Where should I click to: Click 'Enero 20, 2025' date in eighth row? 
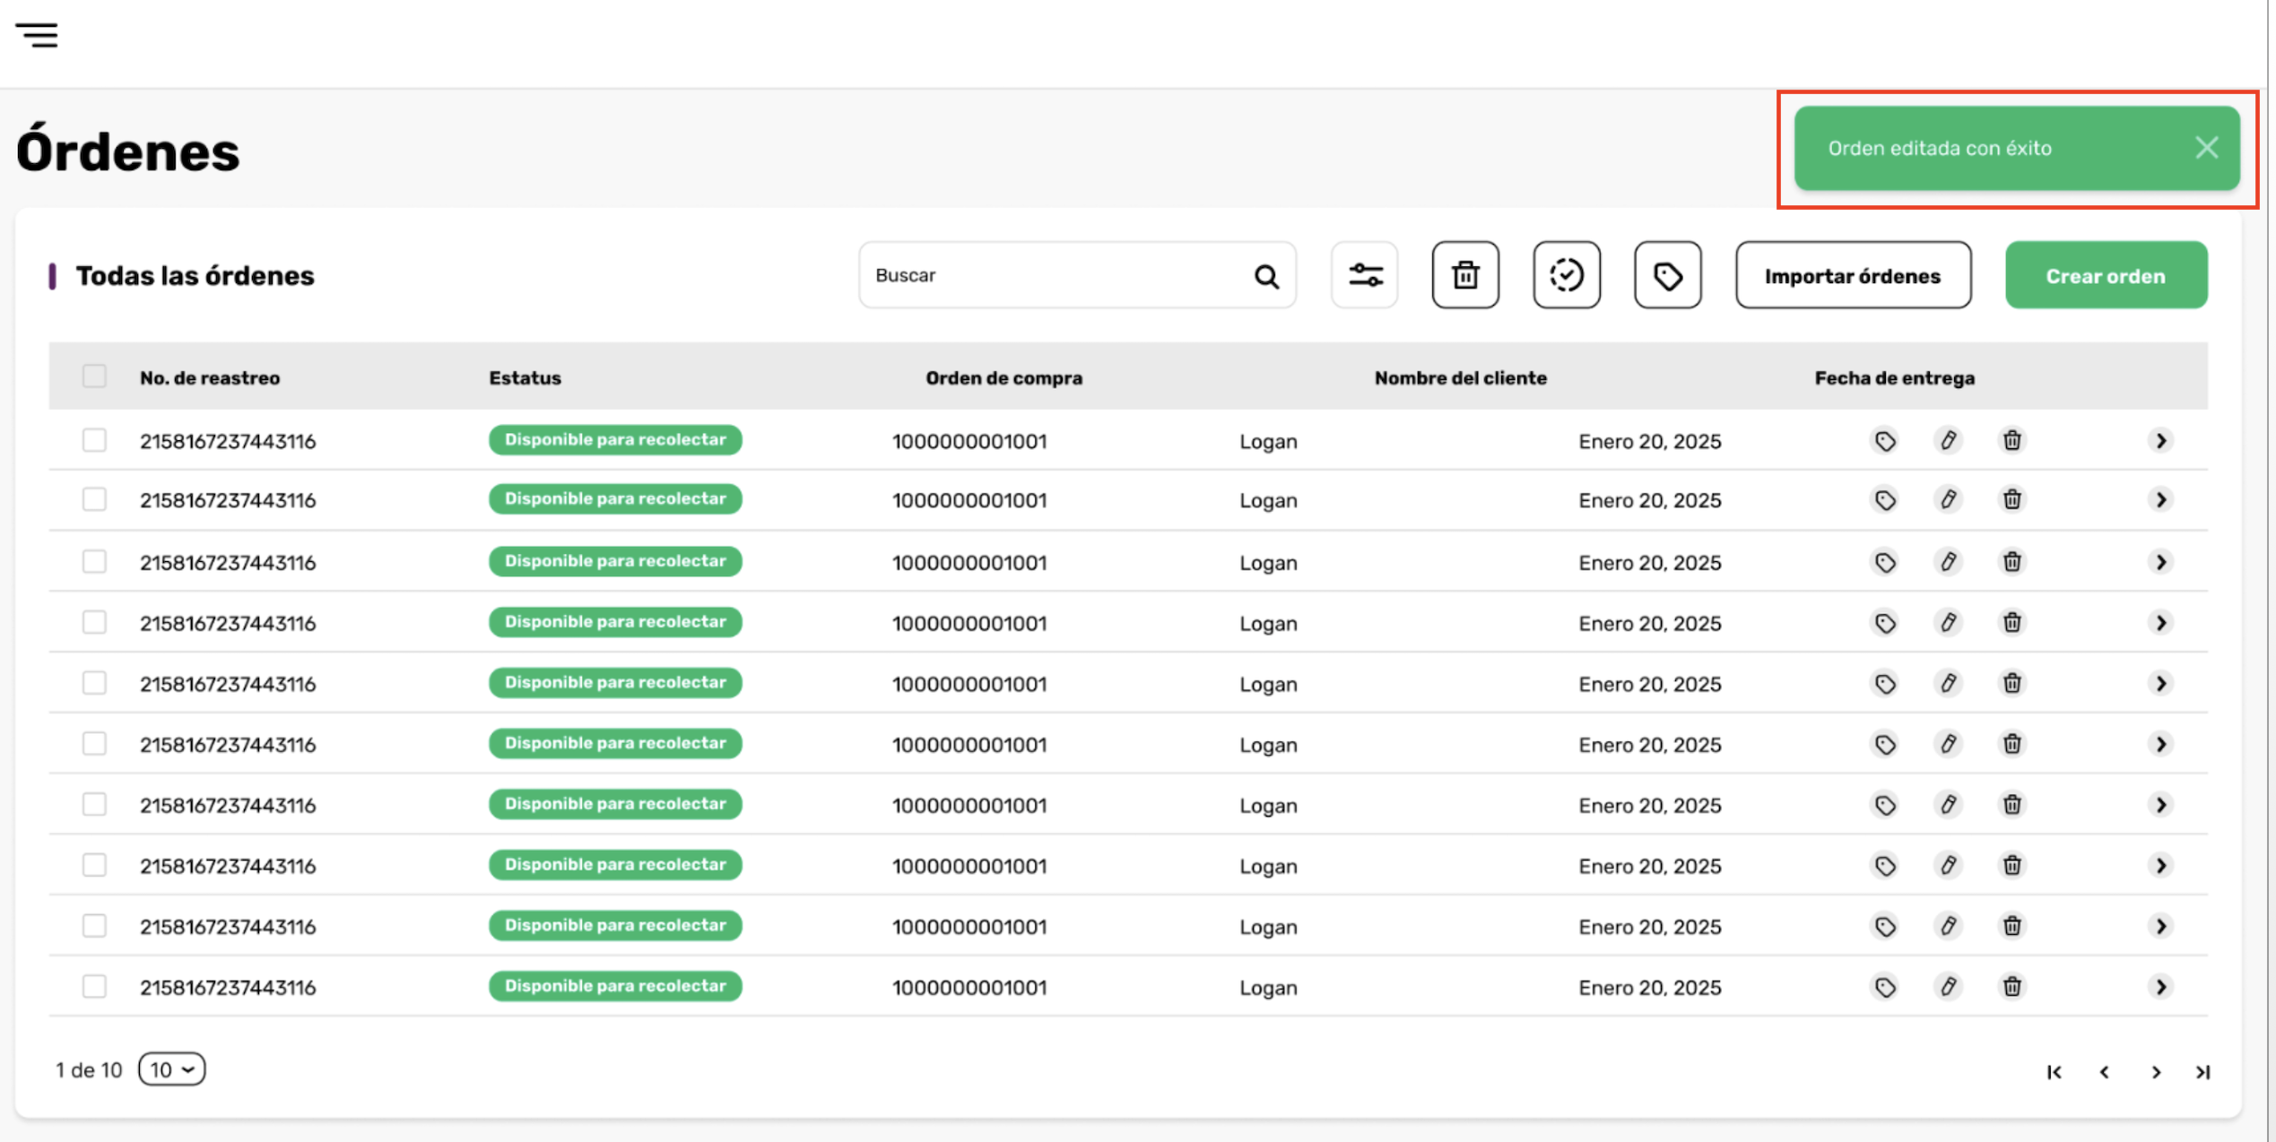tap(1650, 866)
